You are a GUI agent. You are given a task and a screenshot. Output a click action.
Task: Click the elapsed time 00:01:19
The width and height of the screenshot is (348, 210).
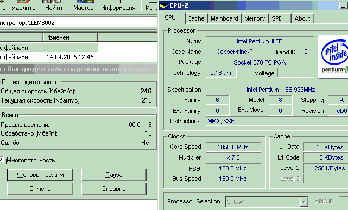[x=140, y=125]
